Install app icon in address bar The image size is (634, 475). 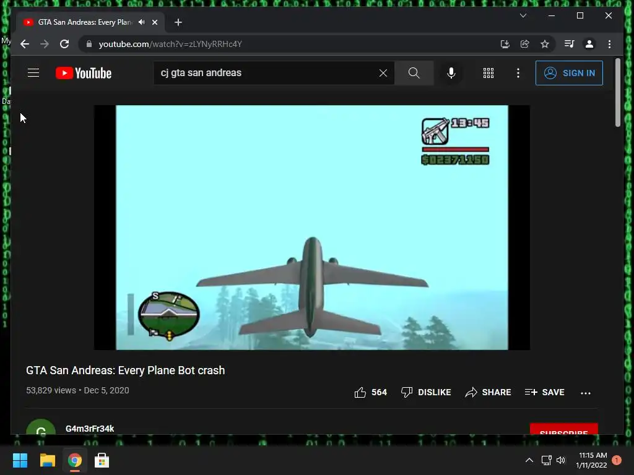(505, 44)
